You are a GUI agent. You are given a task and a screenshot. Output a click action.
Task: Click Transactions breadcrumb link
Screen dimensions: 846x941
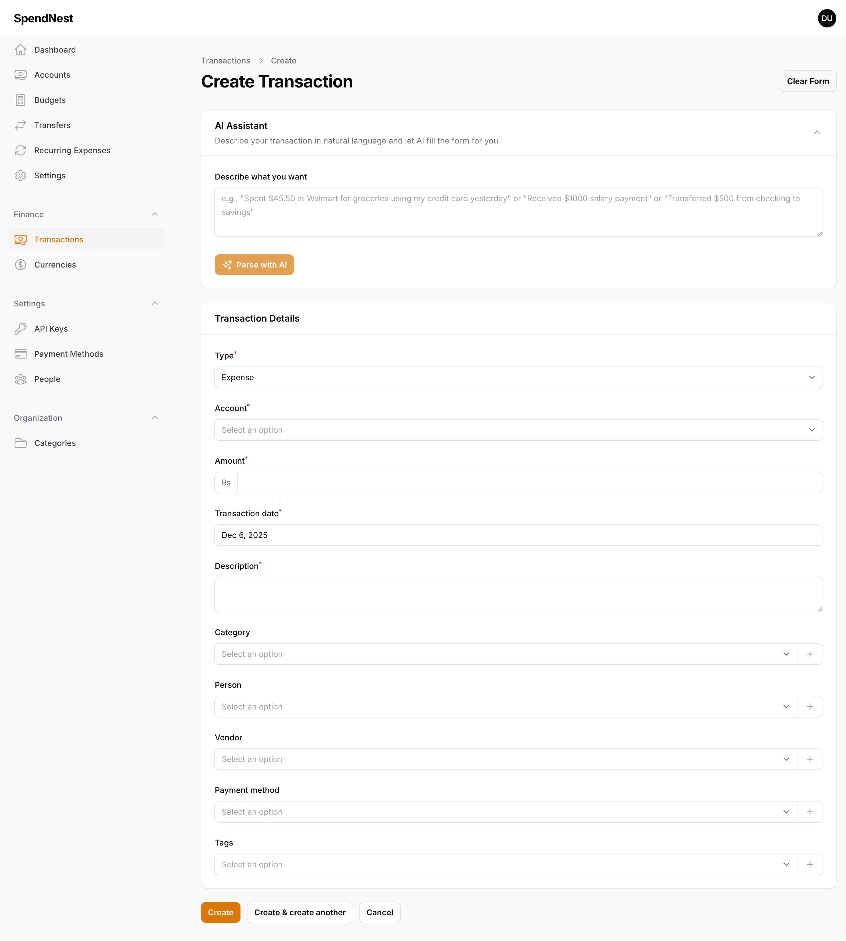point(225,61)
